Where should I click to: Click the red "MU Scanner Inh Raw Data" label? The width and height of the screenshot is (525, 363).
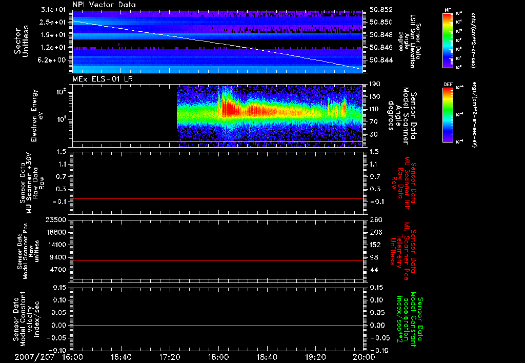[x=404, y=183]
